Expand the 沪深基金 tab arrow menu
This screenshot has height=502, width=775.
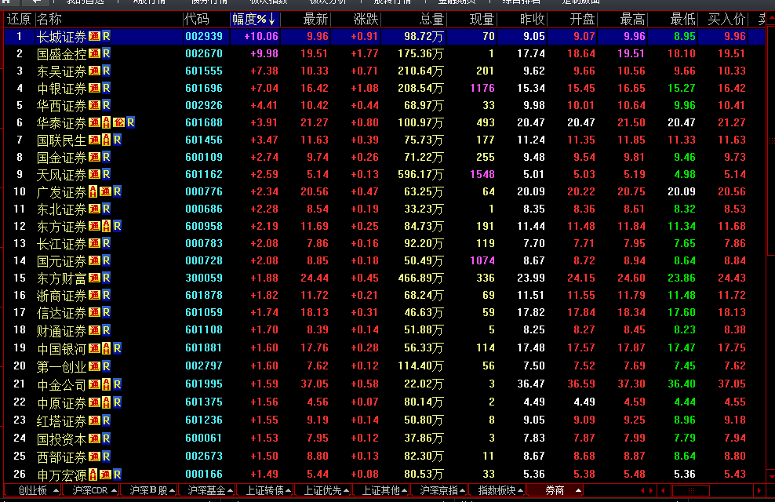tap(230, 491)
